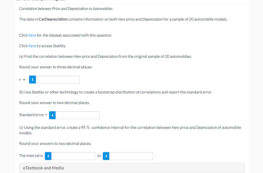Click the info icon beside Standard error field
The image size is (263, 173).
click(x=52, y=115)
